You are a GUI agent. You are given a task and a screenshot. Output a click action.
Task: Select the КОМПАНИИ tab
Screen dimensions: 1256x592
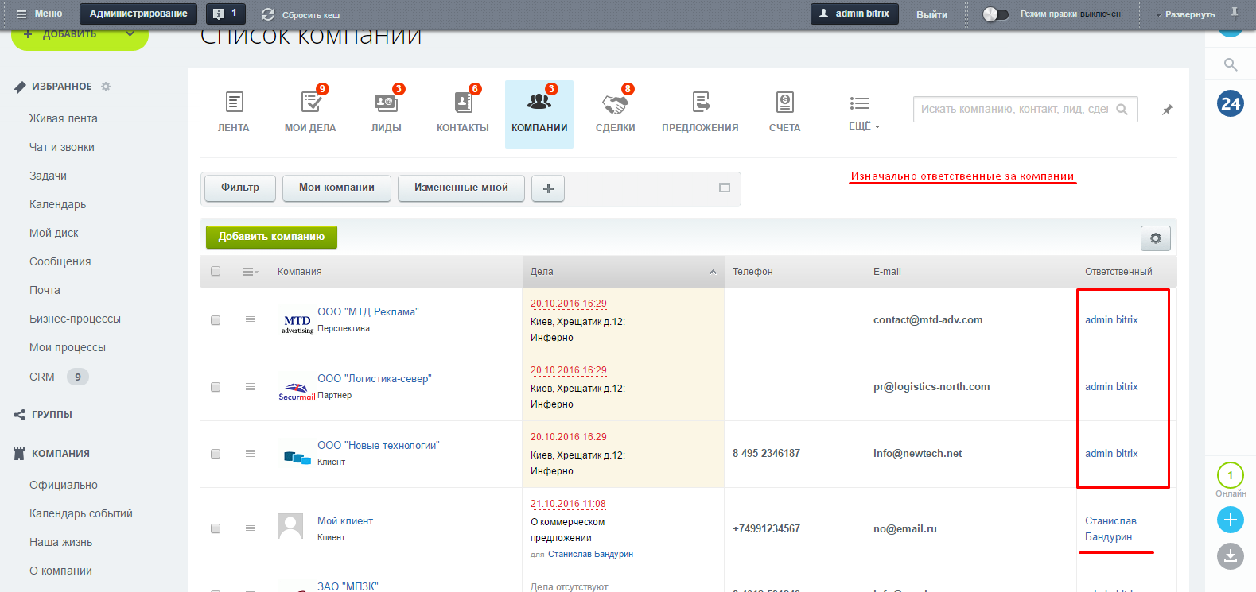539,114
